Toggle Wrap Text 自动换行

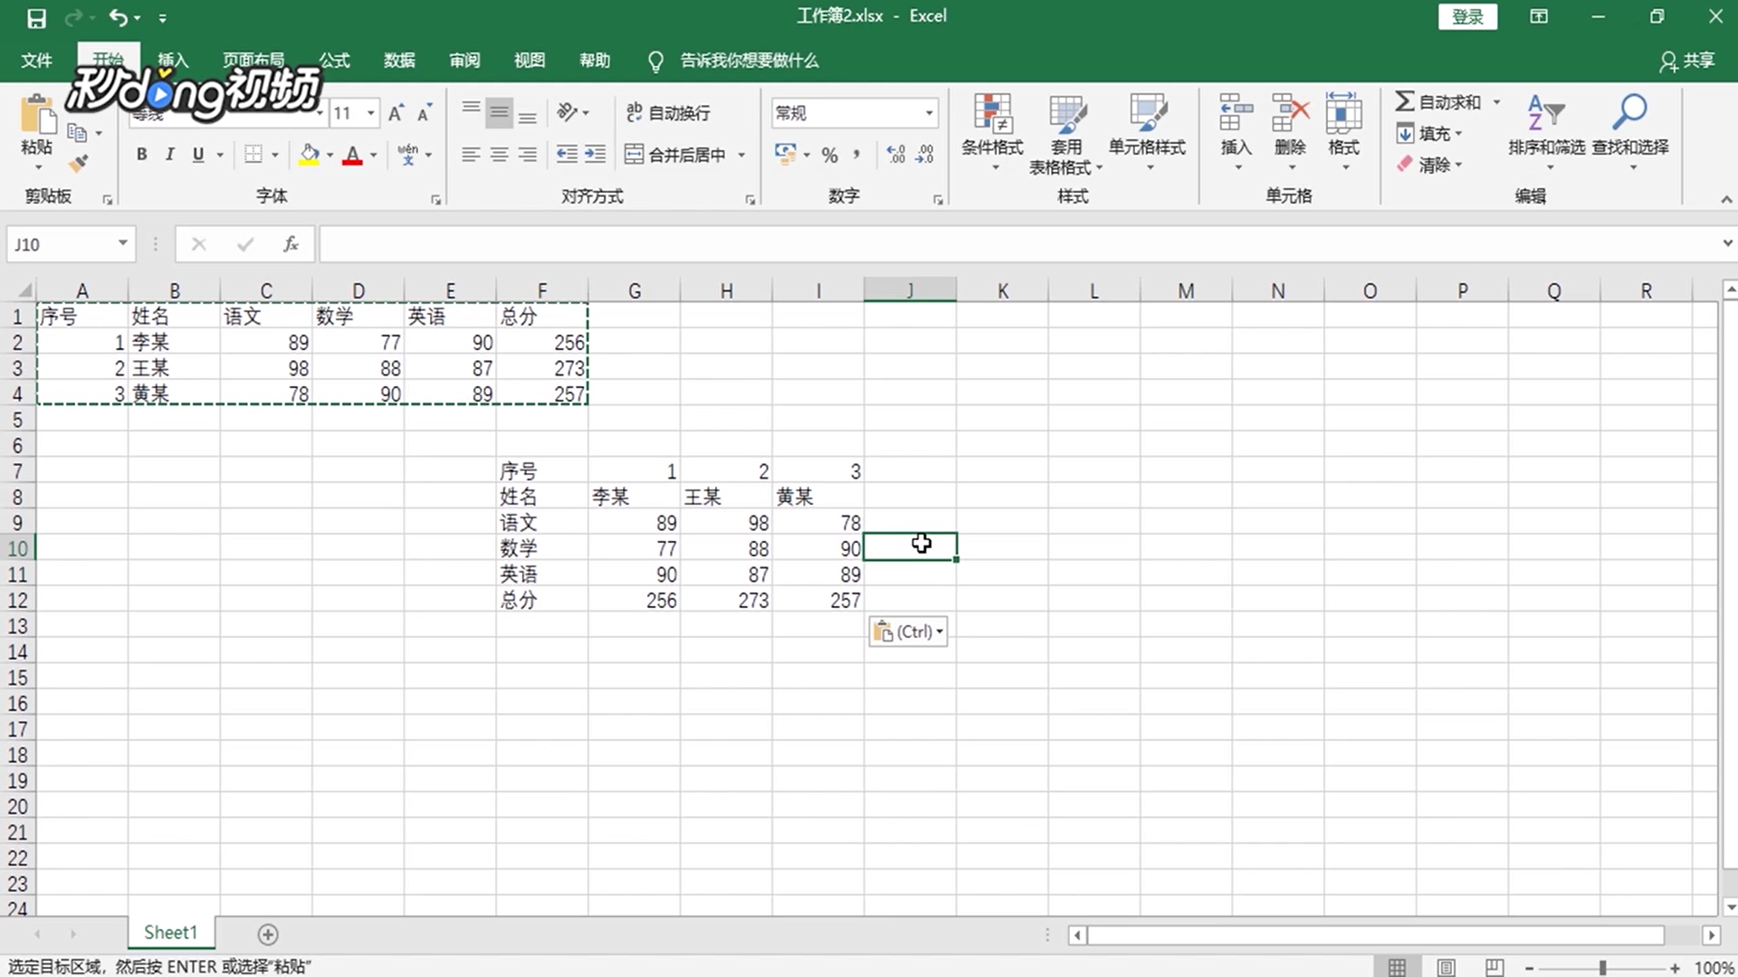tap(668, 113)
